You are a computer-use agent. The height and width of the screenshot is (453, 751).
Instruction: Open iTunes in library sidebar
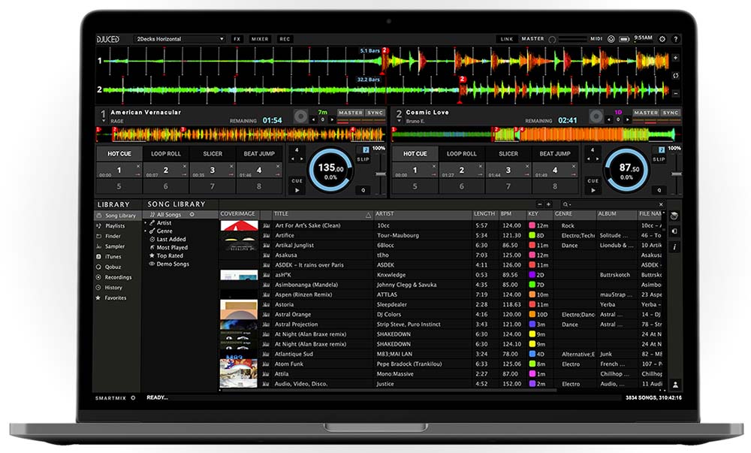point(117,257)
